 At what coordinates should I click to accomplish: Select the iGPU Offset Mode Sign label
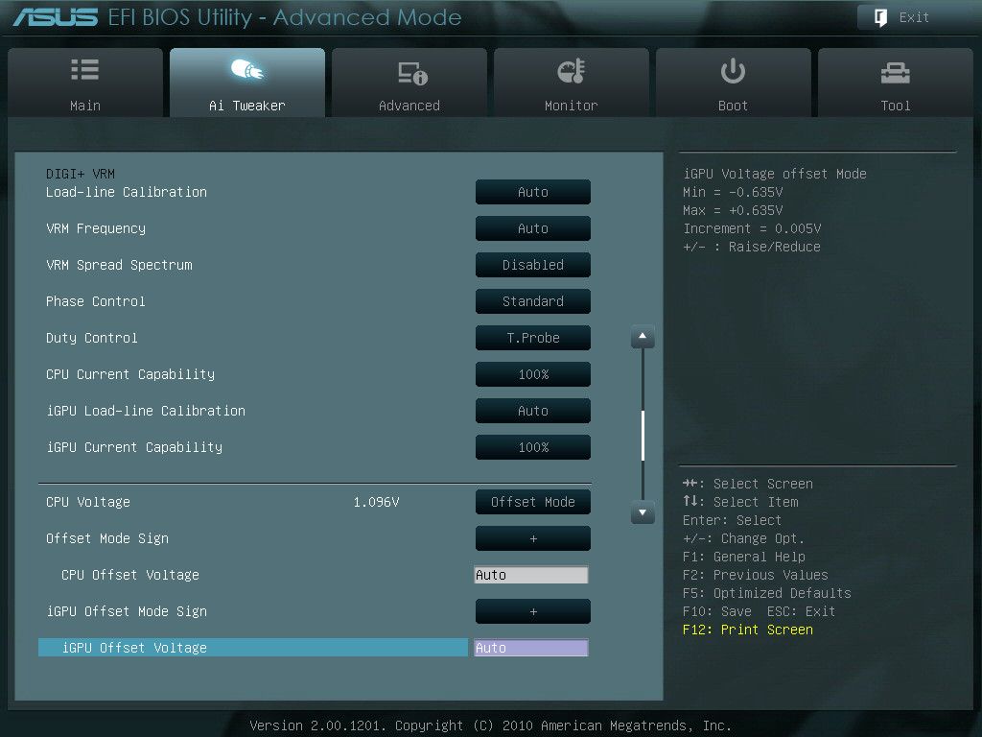click(x=128, y=611)
